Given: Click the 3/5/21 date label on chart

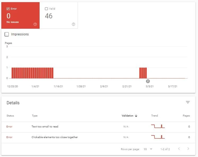Looking at the screenshot, I should pyautogui.click(x=150, y=86).
